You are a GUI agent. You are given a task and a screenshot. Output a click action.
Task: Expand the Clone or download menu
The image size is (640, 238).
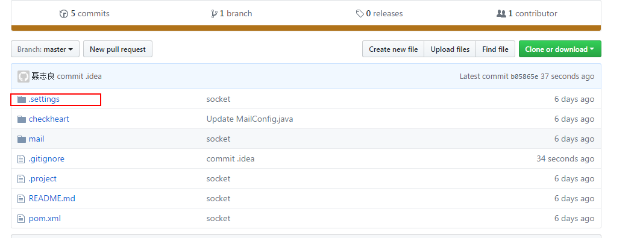(560, 49)
